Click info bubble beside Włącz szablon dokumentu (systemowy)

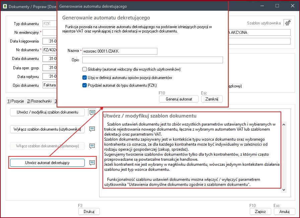(x=92, y=146)
